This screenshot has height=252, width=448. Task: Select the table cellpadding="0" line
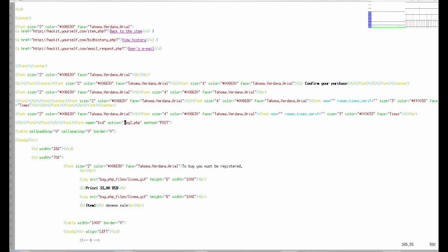(x=65, y=132)
